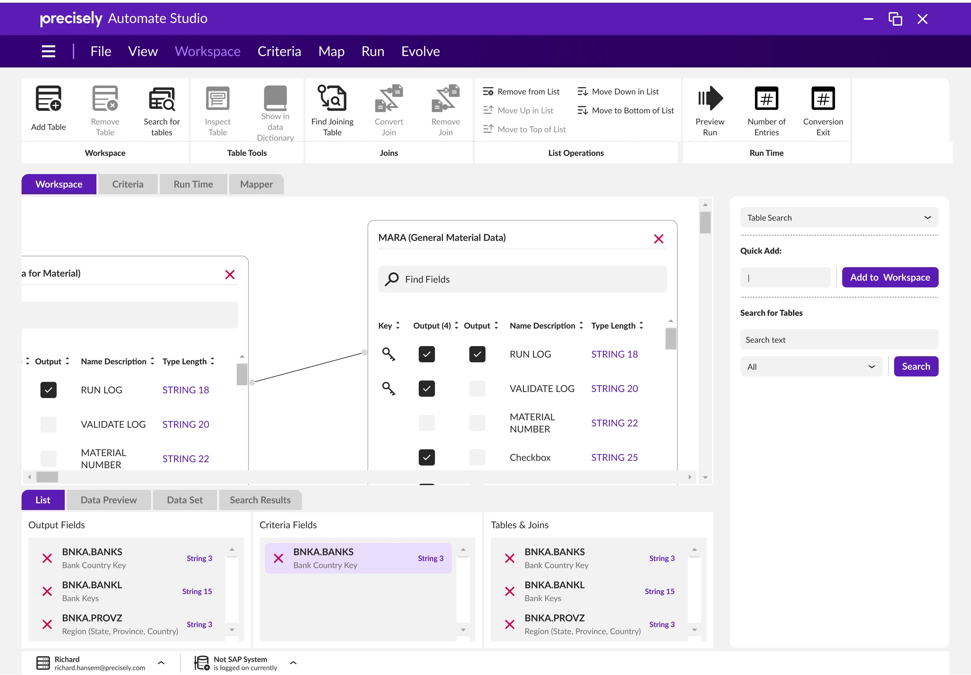Close the MARA table panel

[x=658, y=239]
